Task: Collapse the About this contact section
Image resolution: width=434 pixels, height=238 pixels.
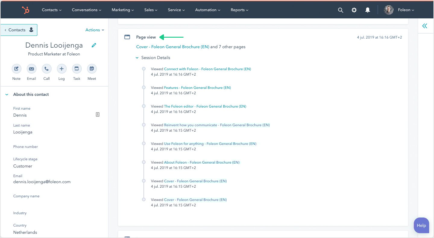Action: point(7,95)
